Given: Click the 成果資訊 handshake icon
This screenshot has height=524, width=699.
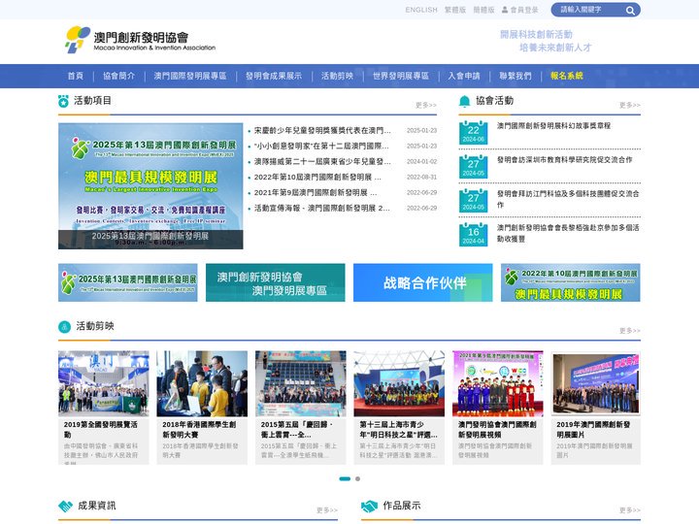Looking at the screenshot, I should pyautogui.click(x=65, y=506).
